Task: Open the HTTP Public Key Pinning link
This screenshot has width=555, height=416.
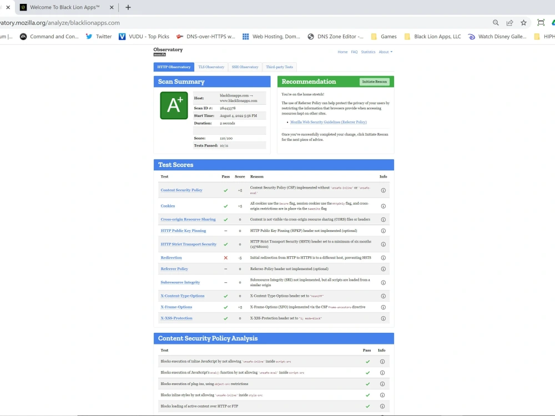Action: point(183,231)
